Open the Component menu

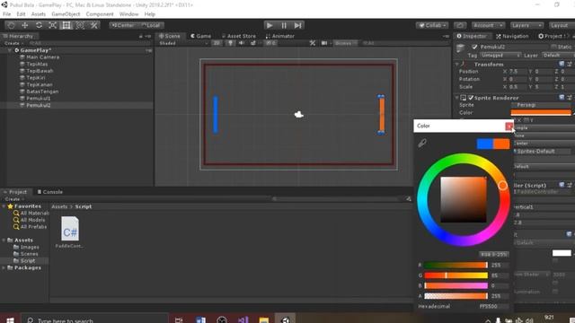(x=100, y=14)
